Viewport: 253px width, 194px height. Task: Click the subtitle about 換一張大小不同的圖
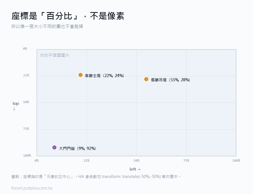coord(47,26)
